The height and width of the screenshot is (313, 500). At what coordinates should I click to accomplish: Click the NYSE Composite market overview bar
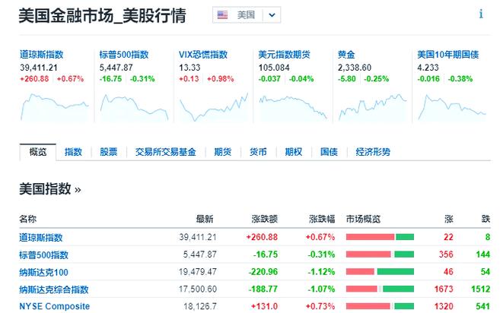(x=380, y=306)
